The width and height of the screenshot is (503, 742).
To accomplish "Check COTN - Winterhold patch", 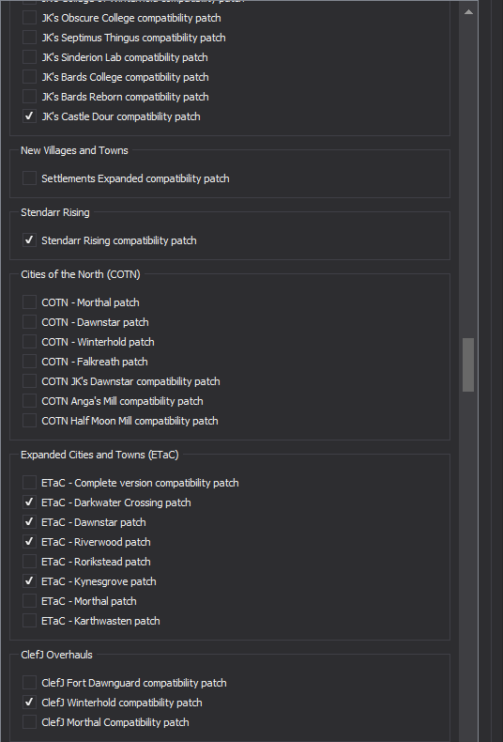I will (29, 342).
